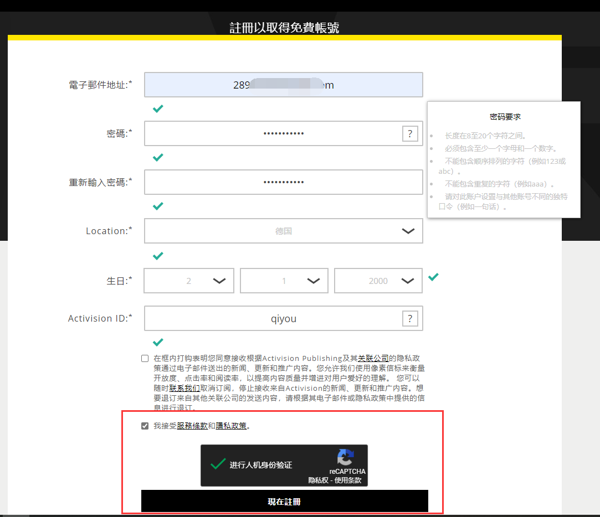Tick the marketing emails consent checkbox
This screenshot has width=600, height=517.
(145, 358)
